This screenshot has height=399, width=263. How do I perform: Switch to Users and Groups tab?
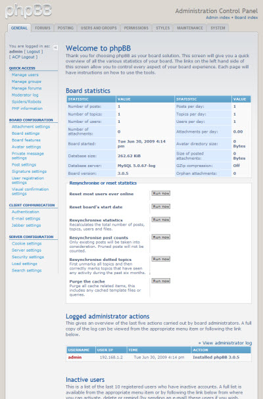[x=99, y=28]
